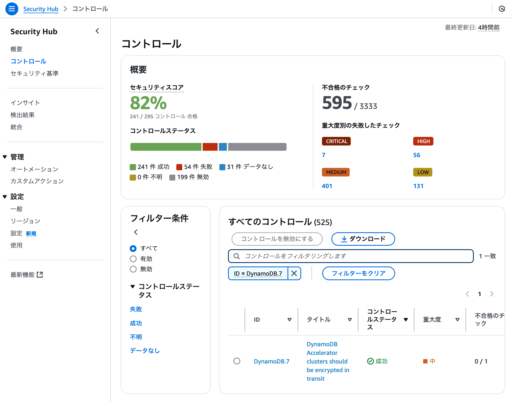512x402 pixels.
Task: Open the LOW count 131 link
Action: click(x=418, y=186)
